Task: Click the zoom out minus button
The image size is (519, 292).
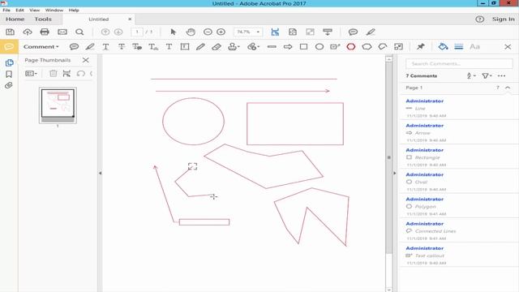Action: coord(208,32)
